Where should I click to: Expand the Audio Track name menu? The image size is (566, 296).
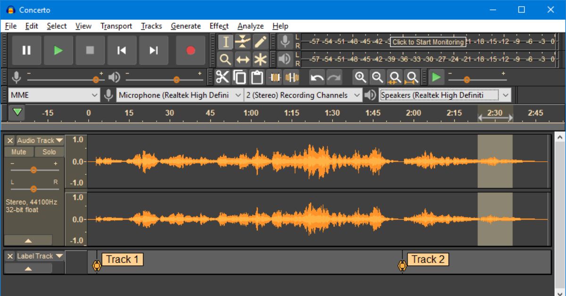[40, 140]
